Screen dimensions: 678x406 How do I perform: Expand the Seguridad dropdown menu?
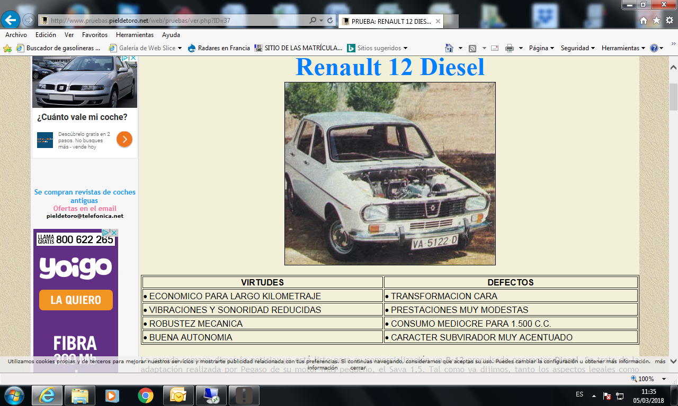tap(578, 48)
